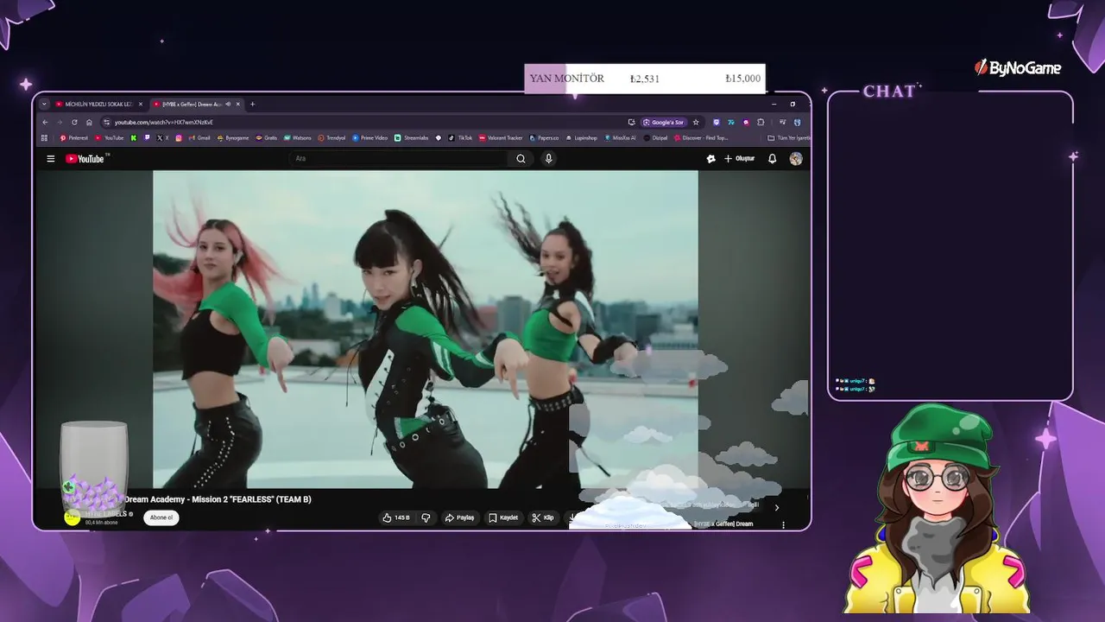Open the Valorant Tracker bookmark

pyautogui.click(x=501, y=138)
